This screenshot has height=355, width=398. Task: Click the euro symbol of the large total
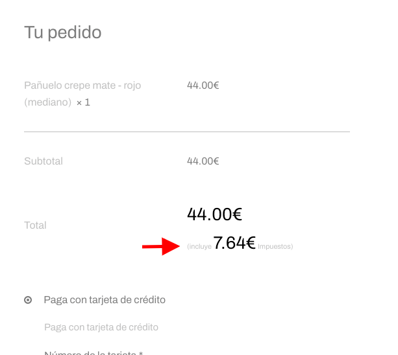(237, 214)
